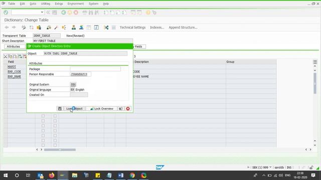Click the Last Page icon

[x=124, y=12]
